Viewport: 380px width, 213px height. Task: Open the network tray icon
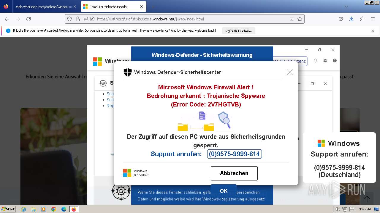344,209
